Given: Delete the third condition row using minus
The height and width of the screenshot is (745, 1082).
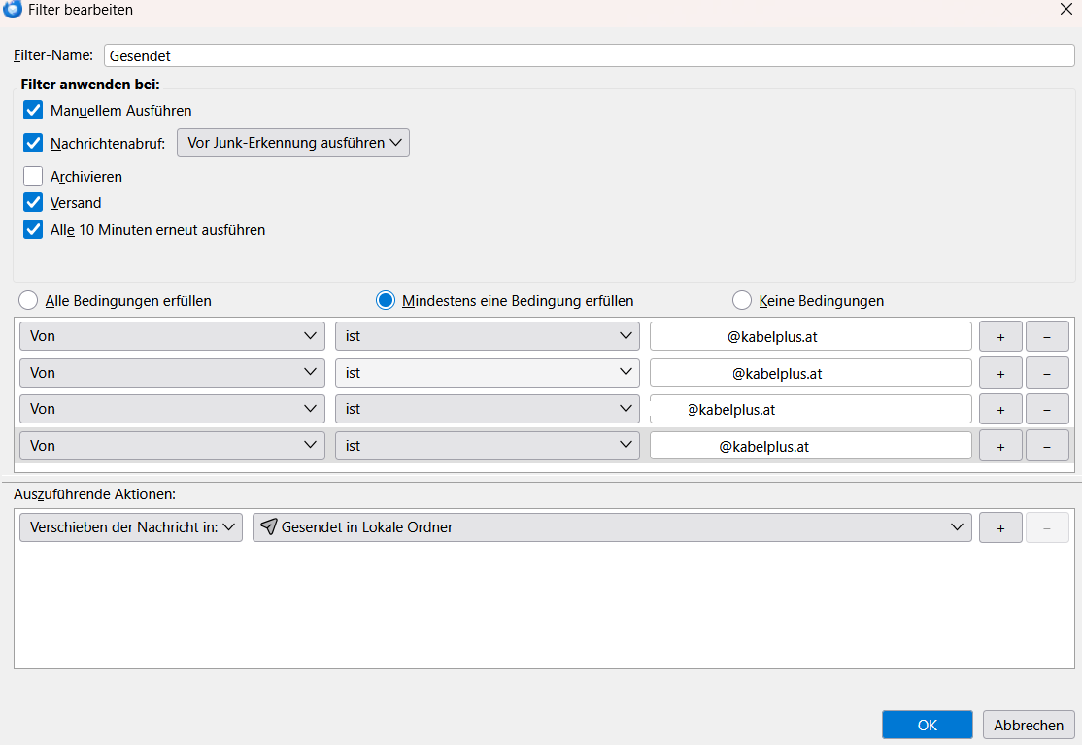Looking at the screenshot, I should point(1047,409).
